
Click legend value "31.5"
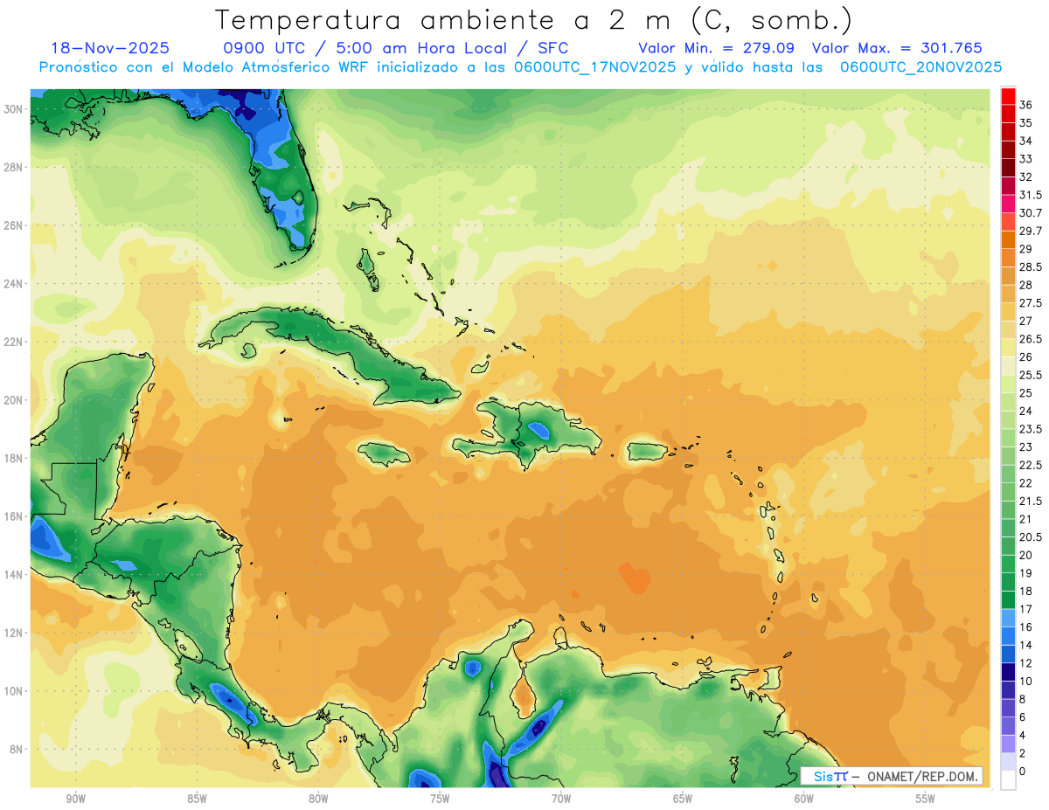click(1030, 195)
